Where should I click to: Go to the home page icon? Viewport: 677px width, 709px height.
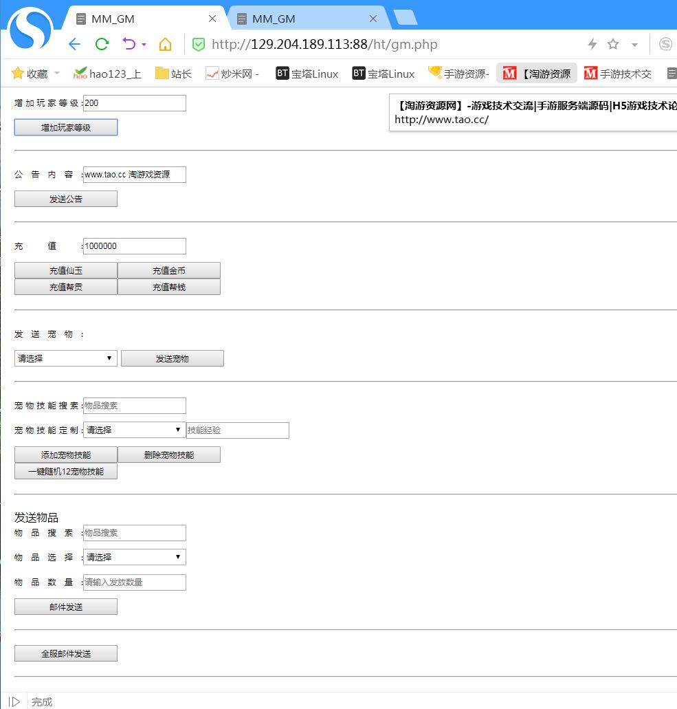pyautogui.click(x=165, y=45)
